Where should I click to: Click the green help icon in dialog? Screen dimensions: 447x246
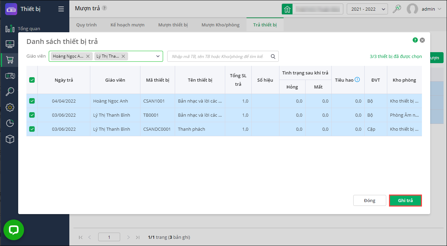[x=415, y=40]
